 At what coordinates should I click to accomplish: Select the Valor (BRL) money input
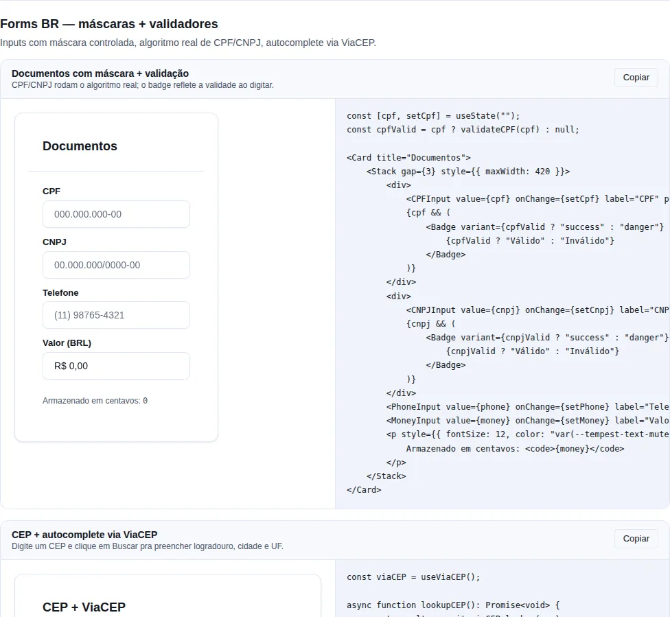[x=116, y=366]
